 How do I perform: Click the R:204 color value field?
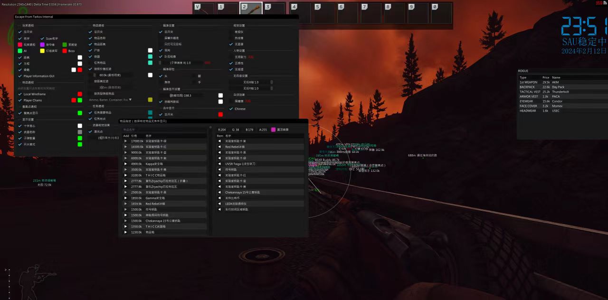pyautogui.click(x=222, y=130)
